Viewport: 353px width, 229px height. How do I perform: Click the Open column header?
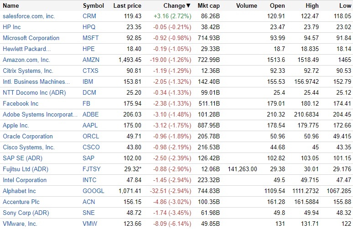point(277,6)
